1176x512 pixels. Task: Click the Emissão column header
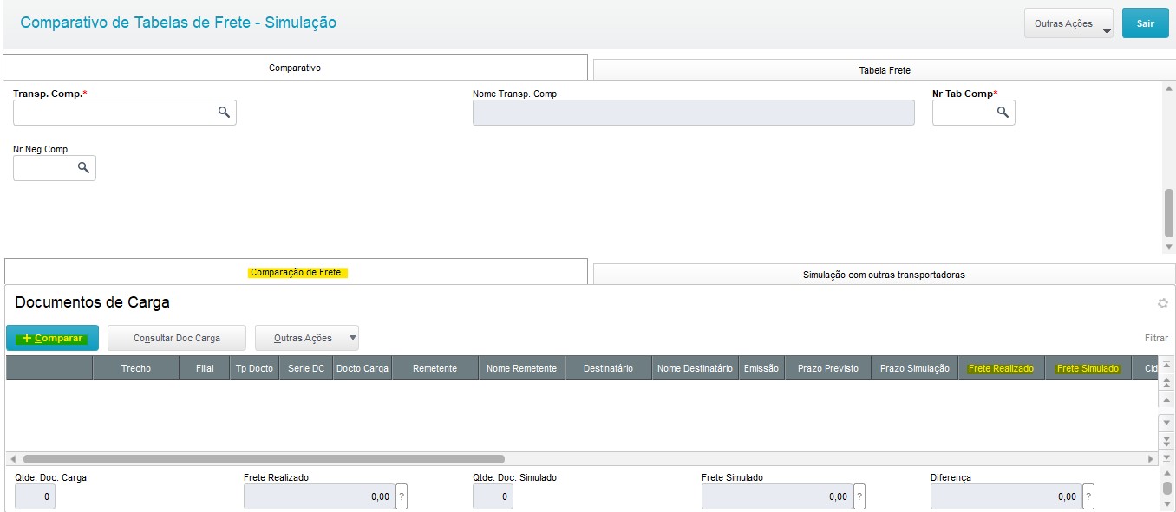pos(761,368)
